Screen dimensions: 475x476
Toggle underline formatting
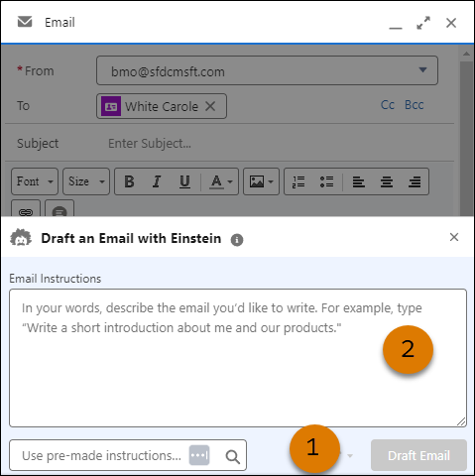[x=184, y=181]
